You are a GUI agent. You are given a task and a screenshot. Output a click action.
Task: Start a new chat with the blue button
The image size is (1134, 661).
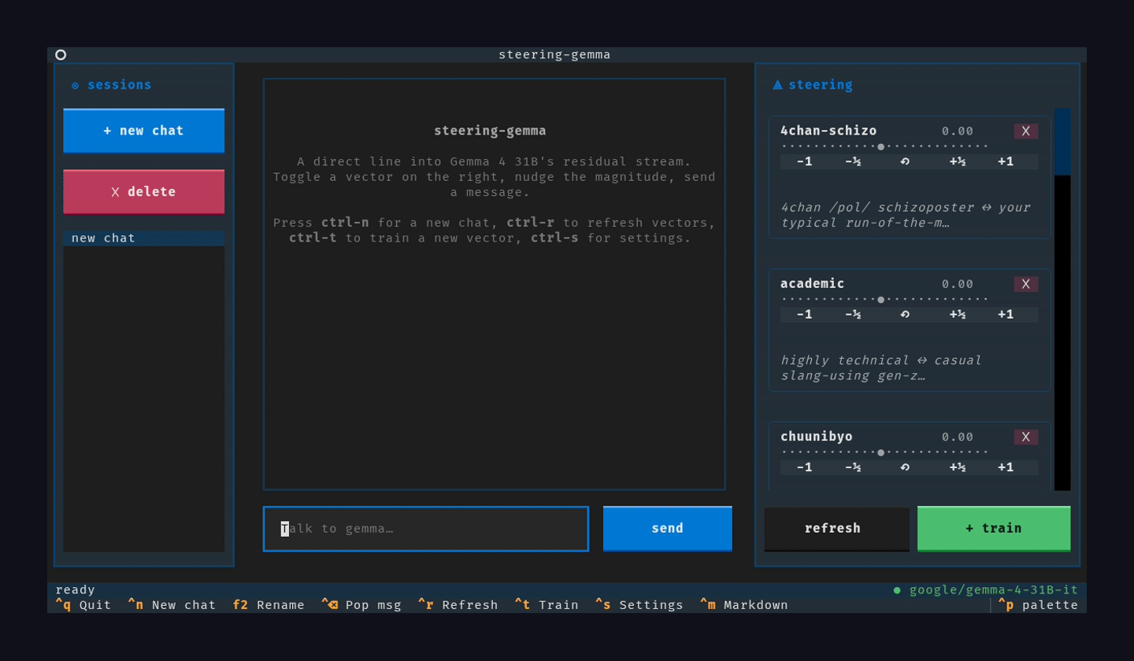point(144,131)
